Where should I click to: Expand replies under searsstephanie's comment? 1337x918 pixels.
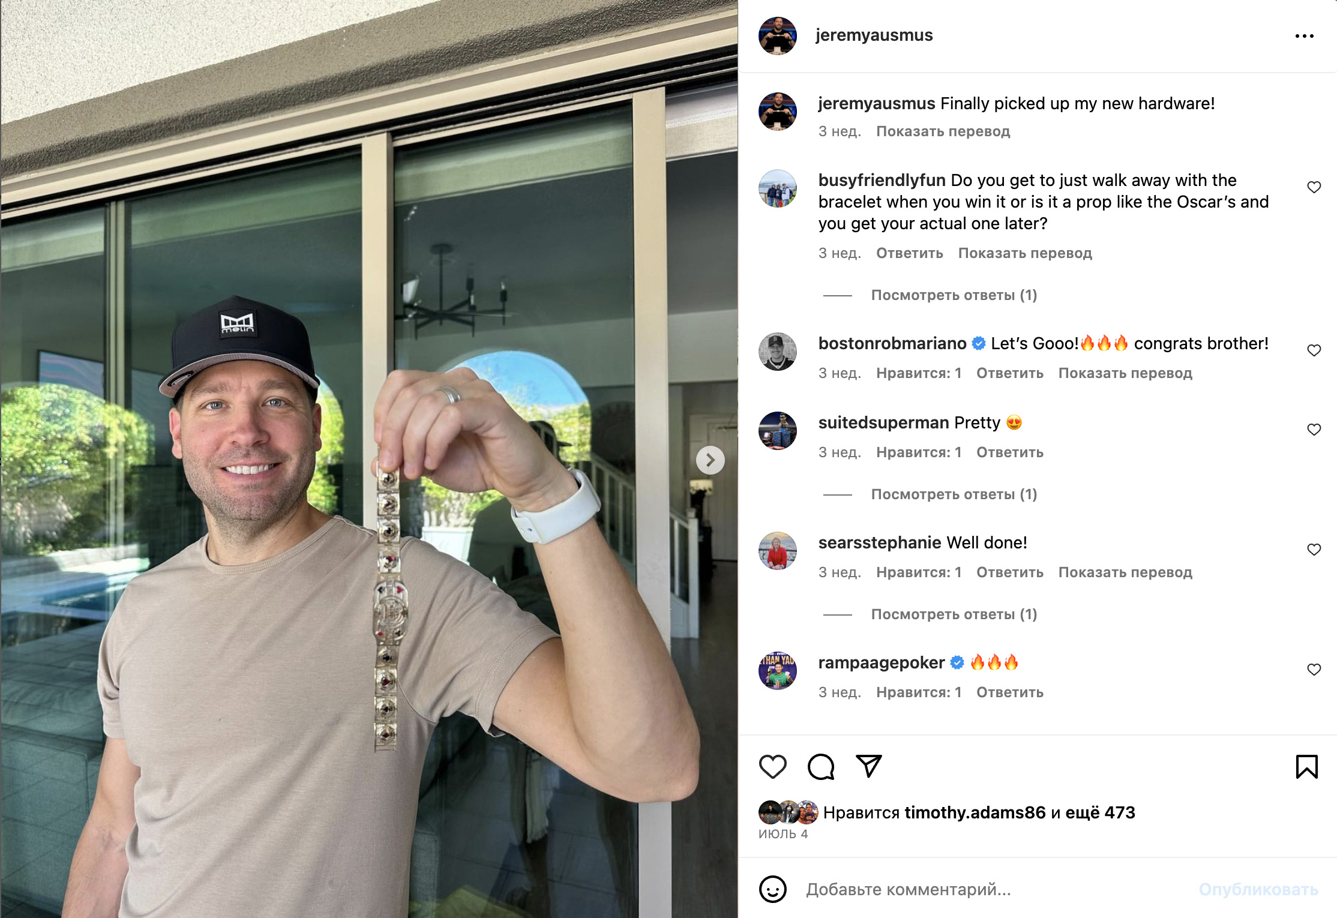(x=954, y=614)
